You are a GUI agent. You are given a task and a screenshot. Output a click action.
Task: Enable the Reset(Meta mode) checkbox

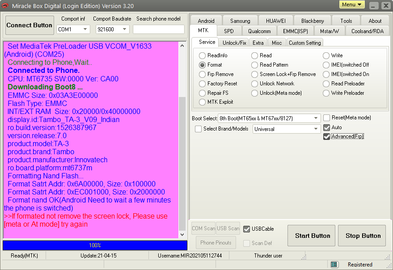click(x=326, y=118)
